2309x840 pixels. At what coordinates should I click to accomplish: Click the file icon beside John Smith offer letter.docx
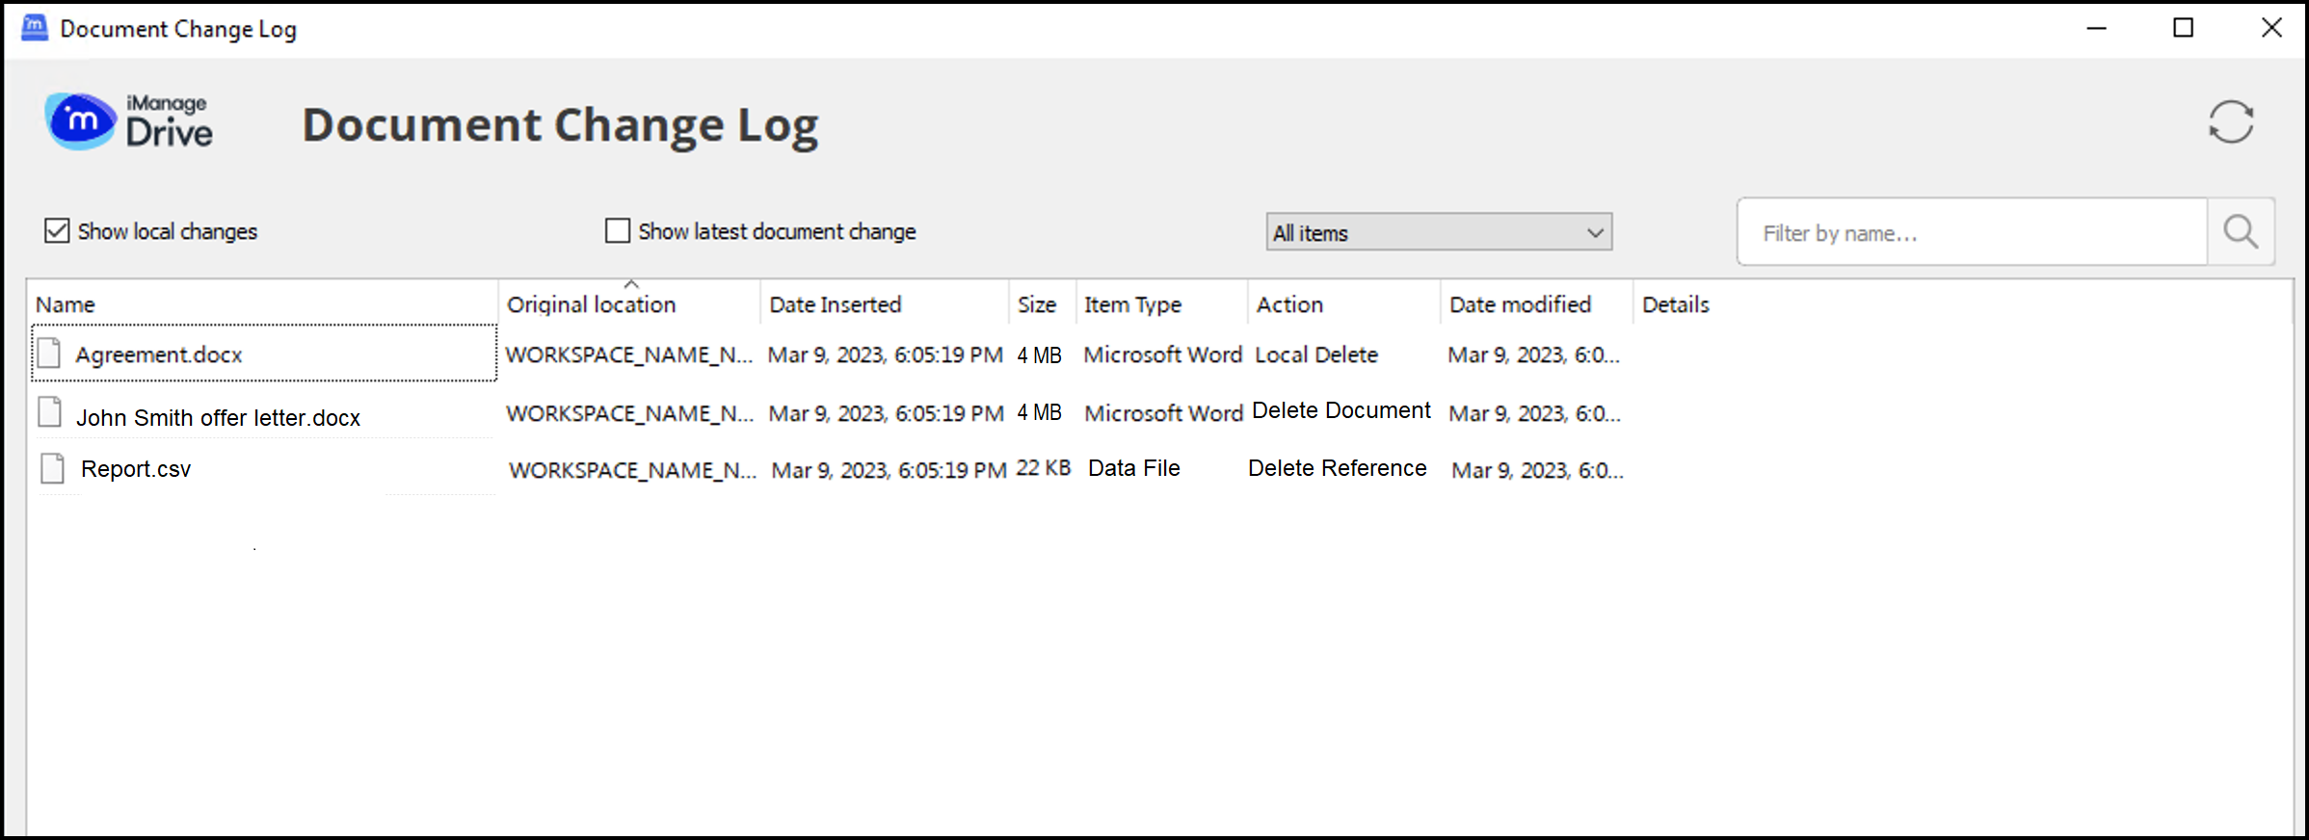click(50, 411)
